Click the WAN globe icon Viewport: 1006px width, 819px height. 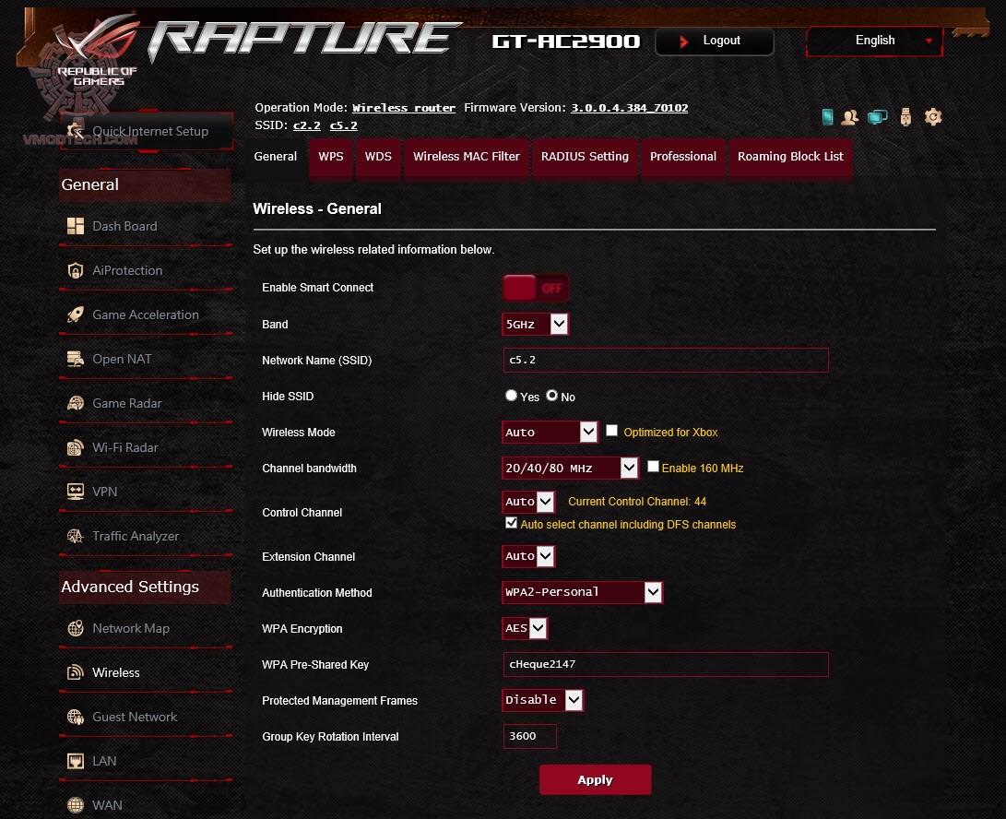(76, 805)
